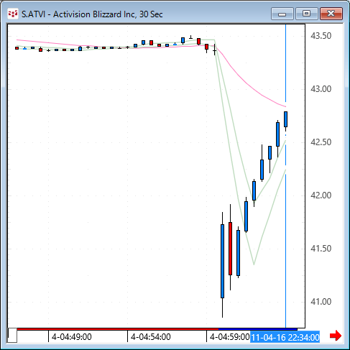Click the small white box at the bottom-left corner

click(12, 336)
